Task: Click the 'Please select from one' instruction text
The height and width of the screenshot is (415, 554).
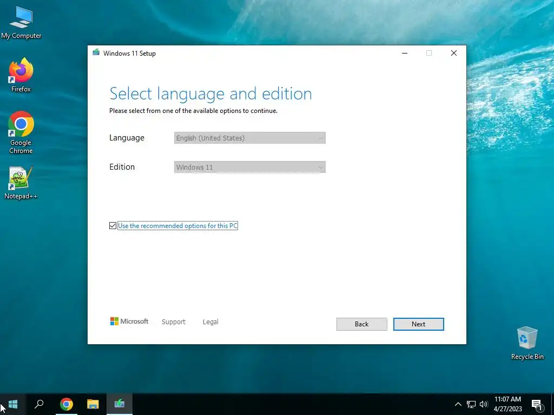Action: pos(193,111)
